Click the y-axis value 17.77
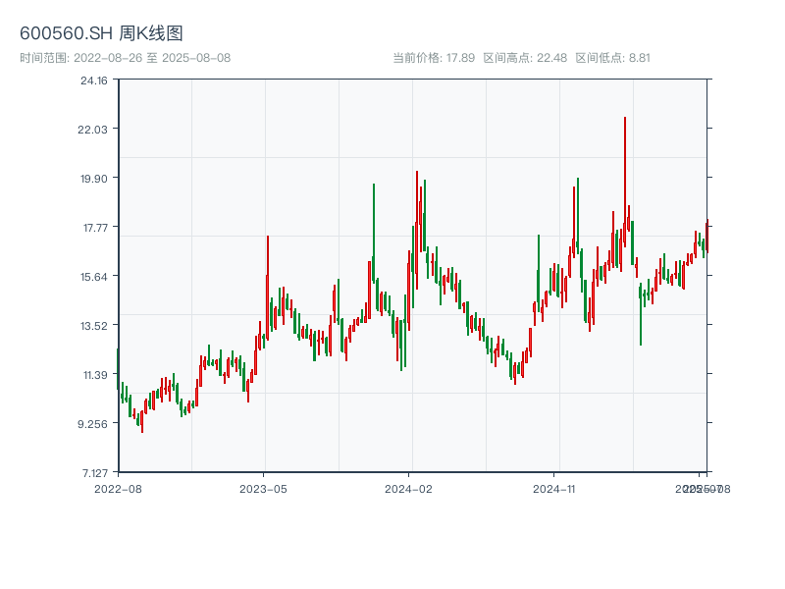 [x=95, y=229]
